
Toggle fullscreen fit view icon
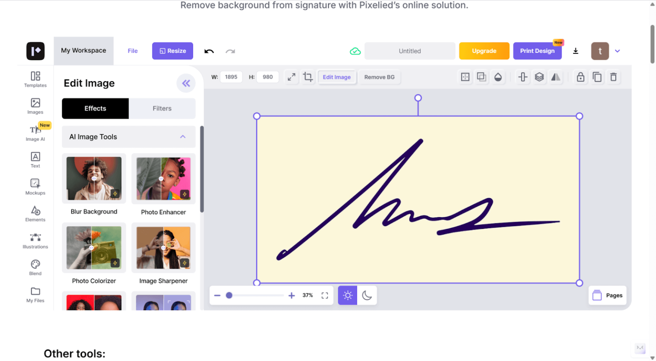(325, 295)
